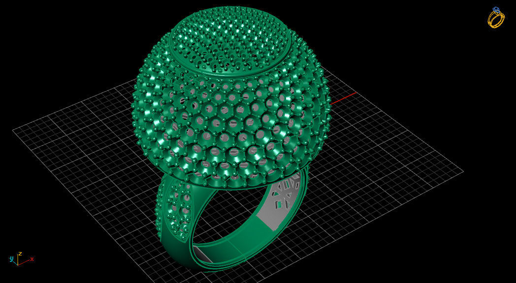Viewport: 516px width, 283px height.
Task: Click the red X-axis line on grid
Action: pyautogui.click(x=343, y=98)
